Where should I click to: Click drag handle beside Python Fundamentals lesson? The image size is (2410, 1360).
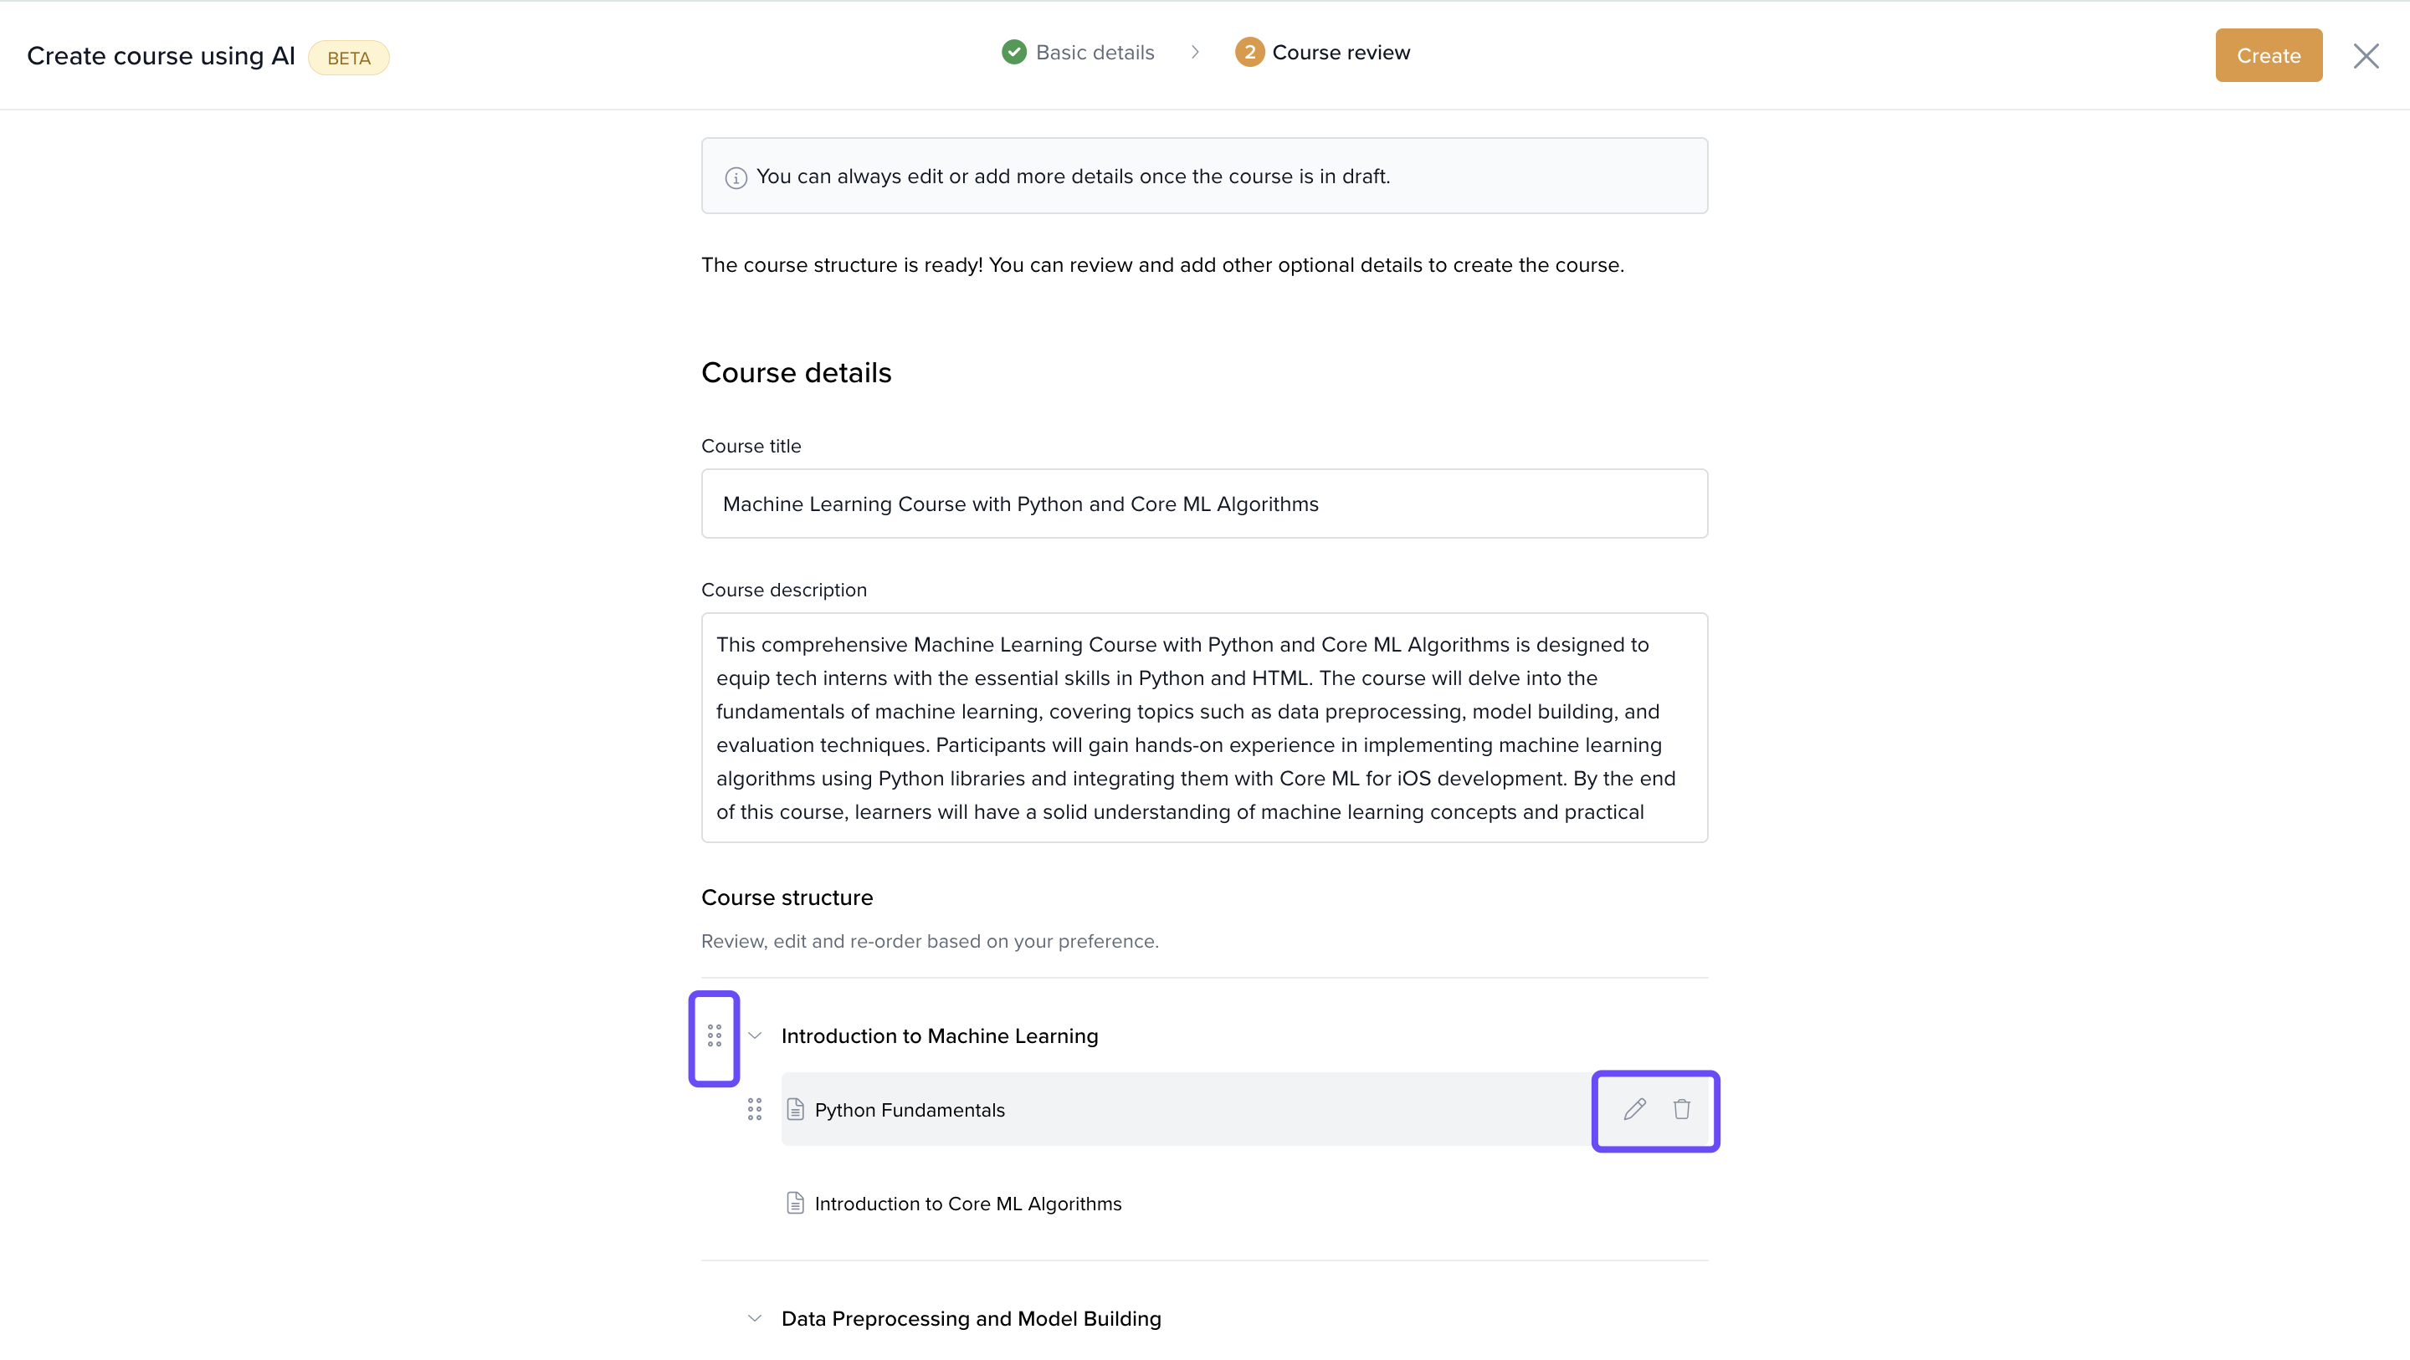point(754,1109)
